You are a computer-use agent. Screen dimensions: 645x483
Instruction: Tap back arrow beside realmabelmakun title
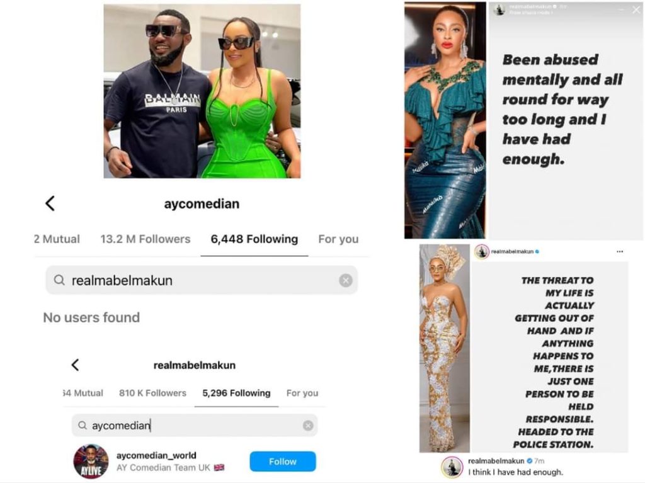(75, 365)
